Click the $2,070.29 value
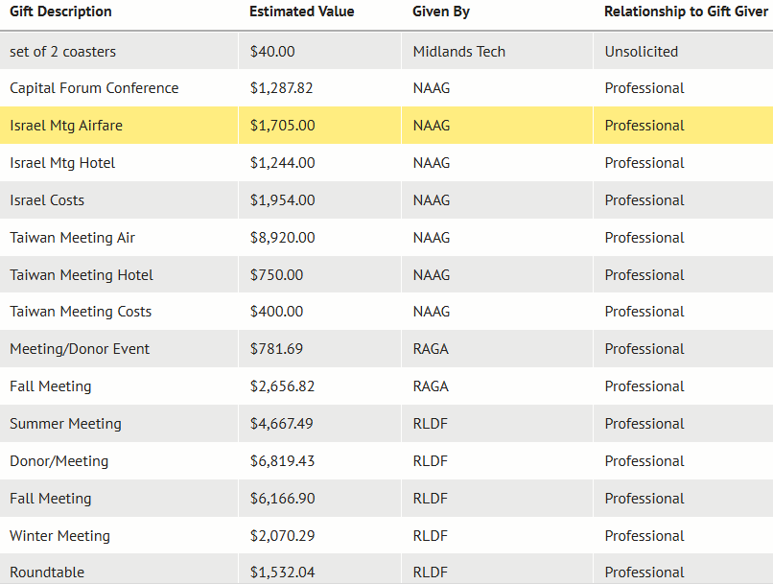This screenshot has height=584, width=773. [283, 536]
